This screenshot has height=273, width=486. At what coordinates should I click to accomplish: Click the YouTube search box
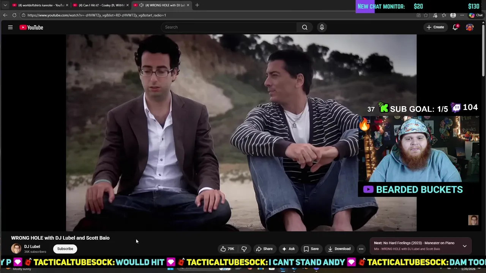coord(229,27)
